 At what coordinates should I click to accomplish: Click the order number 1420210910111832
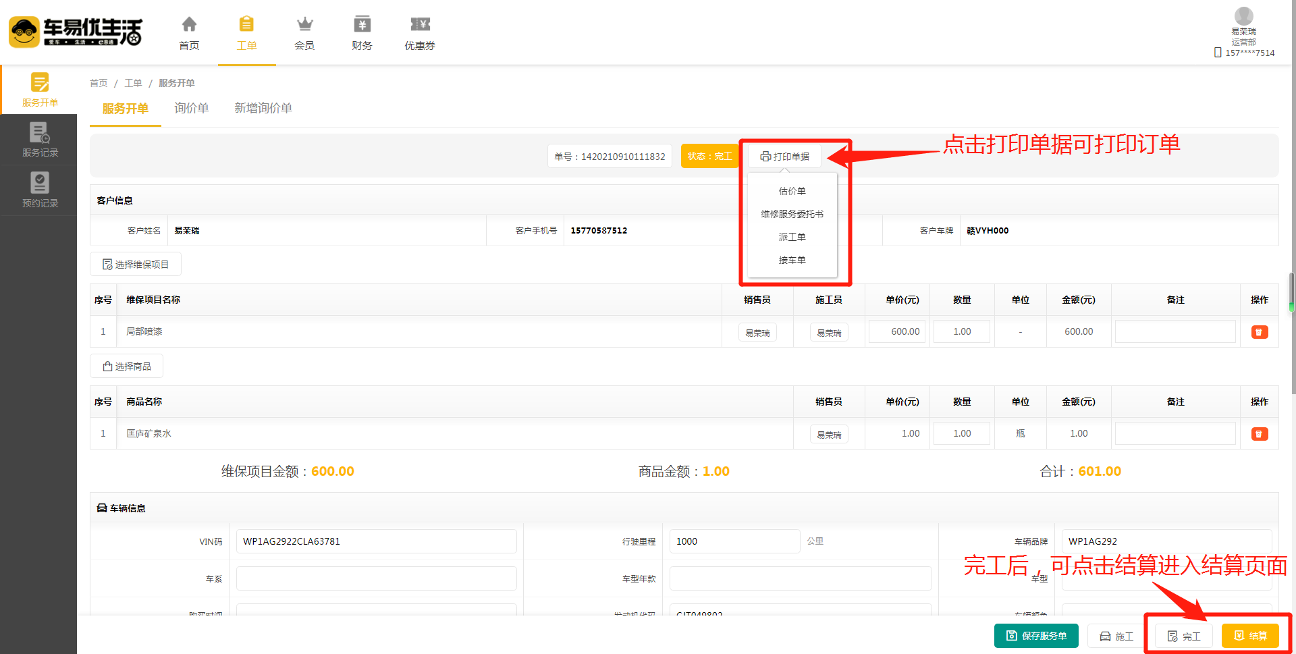623,157
